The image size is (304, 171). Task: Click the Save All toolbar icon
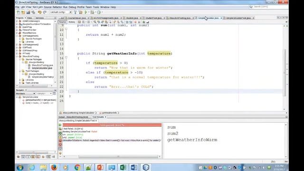pyautogui.click(x=33, y=12)
